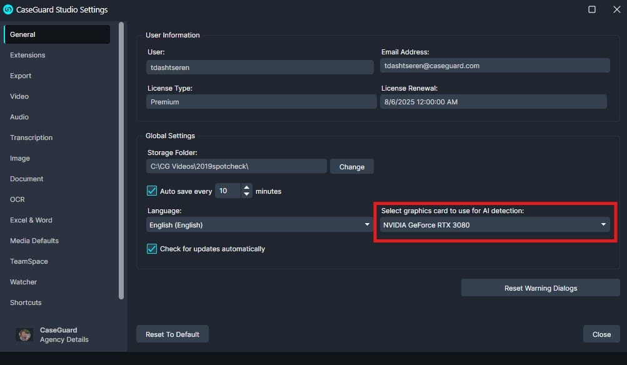Image resolution: width=627 pixels, height=365 pixels.
Task: Disable Check for updates automatically
Action: (x=151, y=248)
